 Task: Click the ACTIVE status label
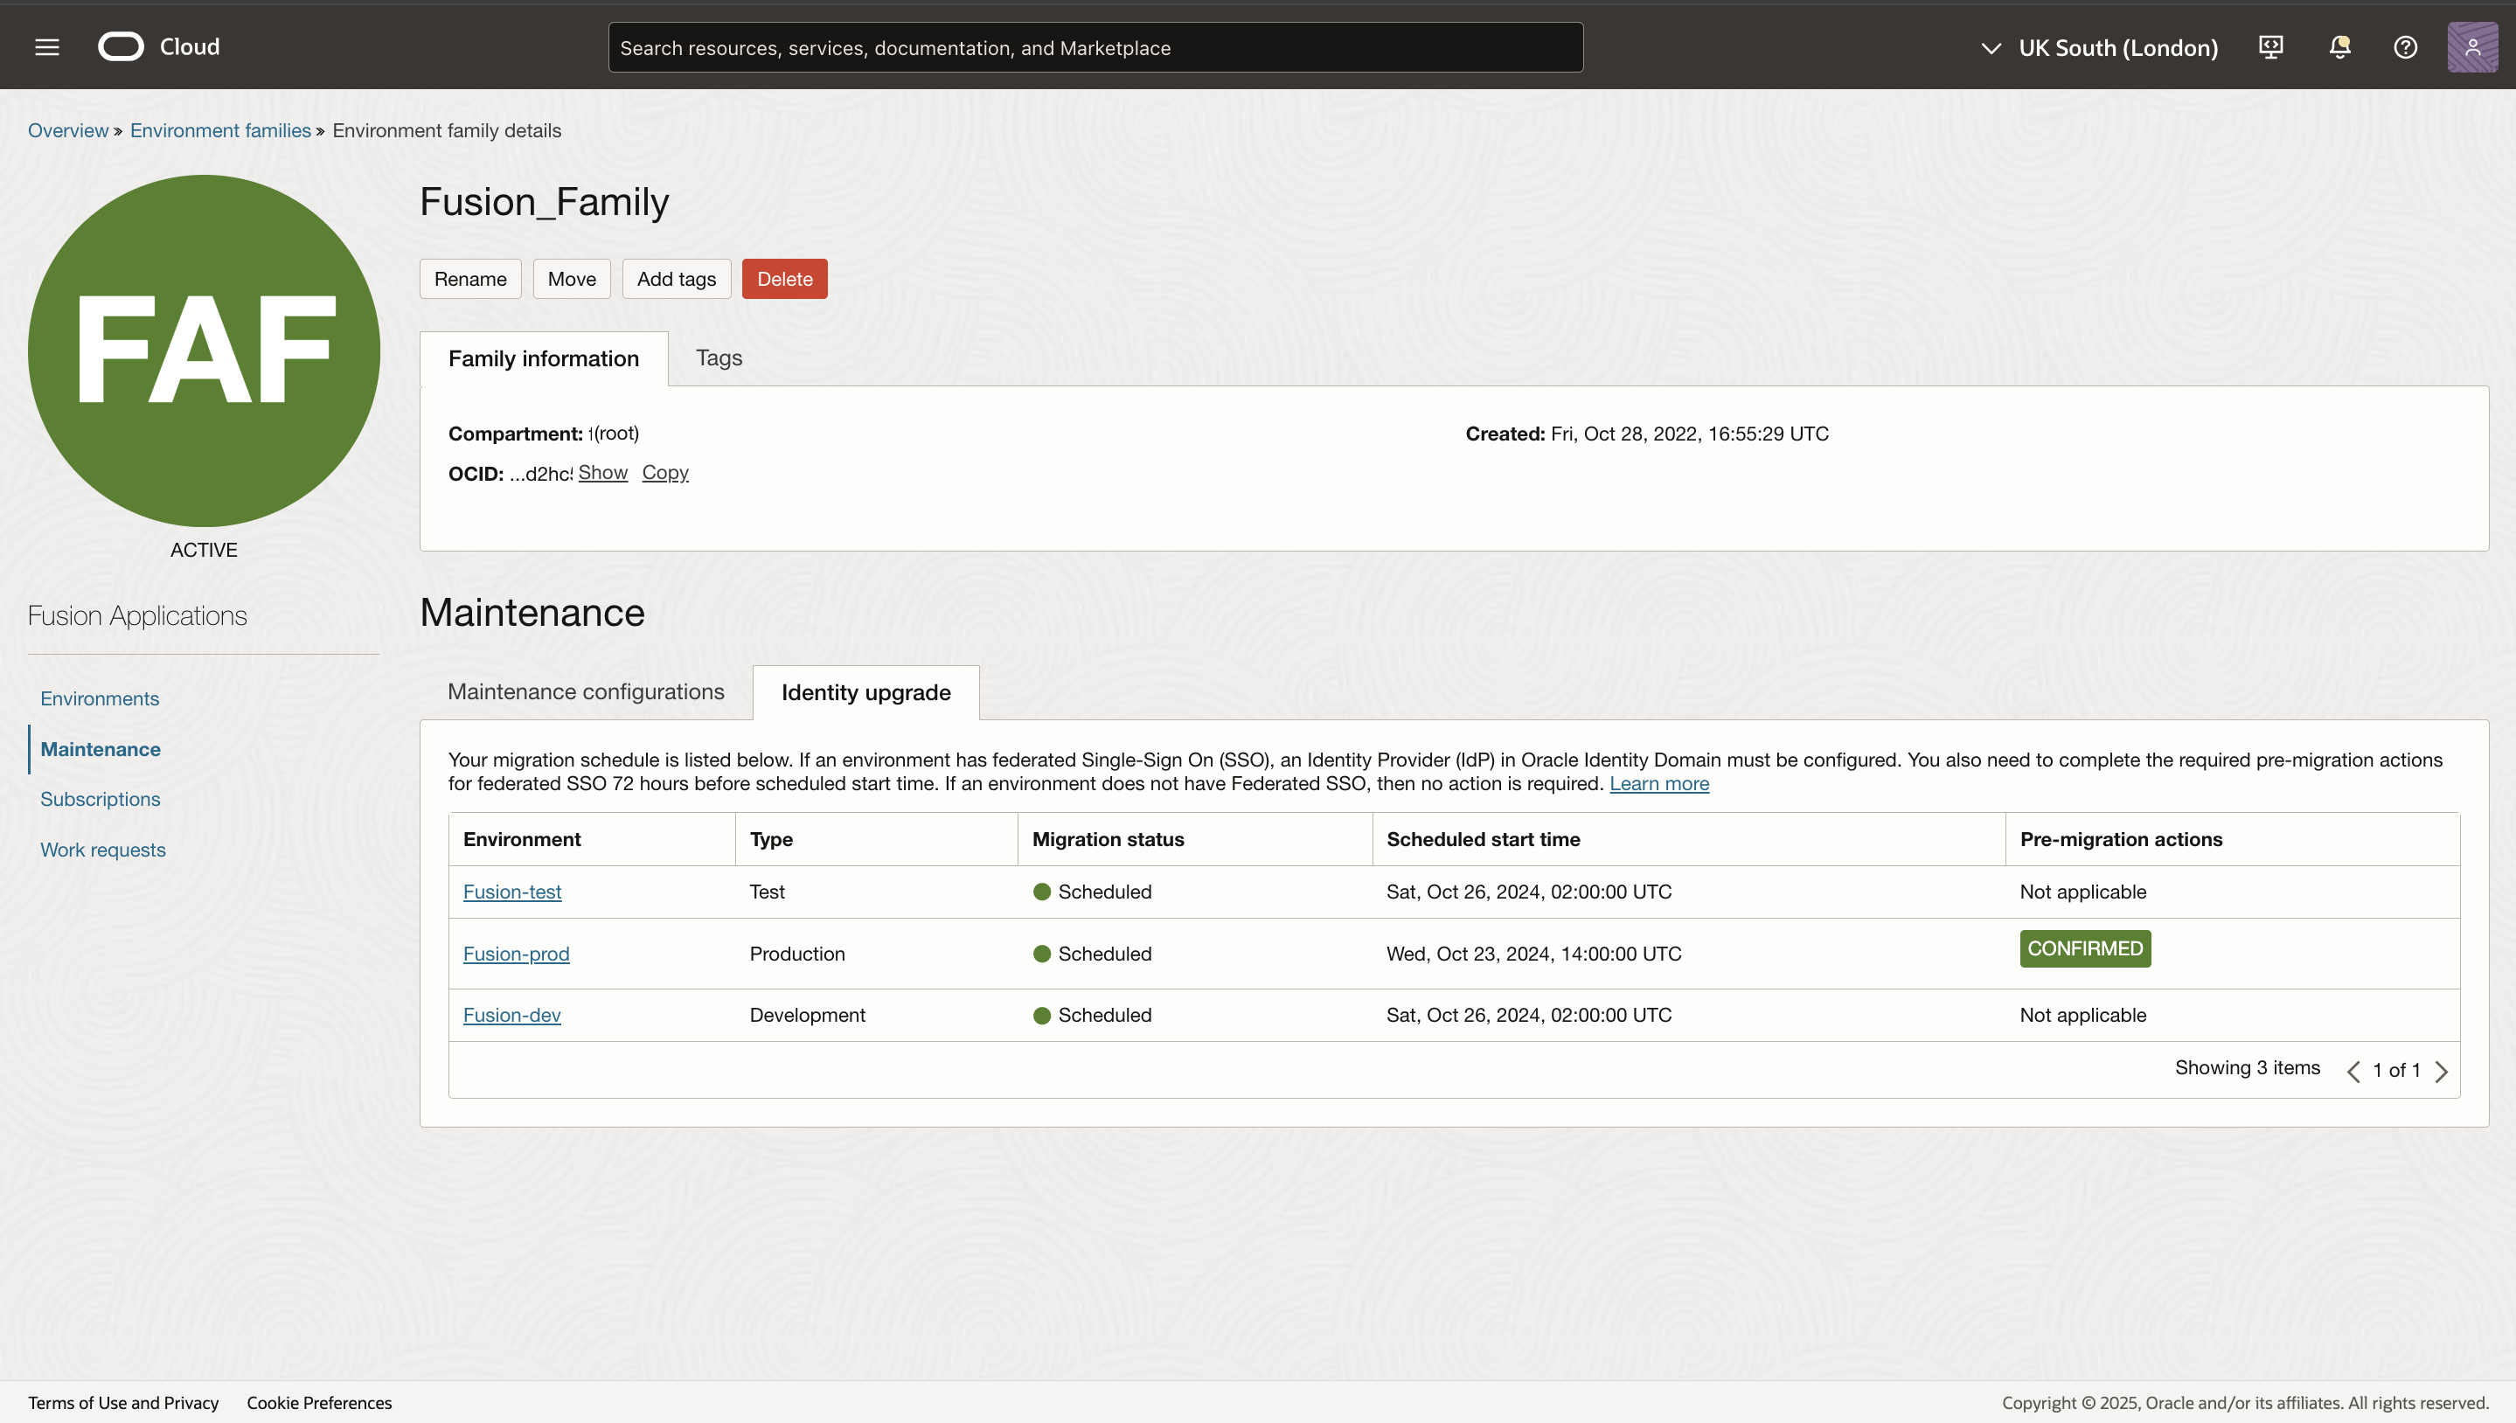click(x=204, y=551)
